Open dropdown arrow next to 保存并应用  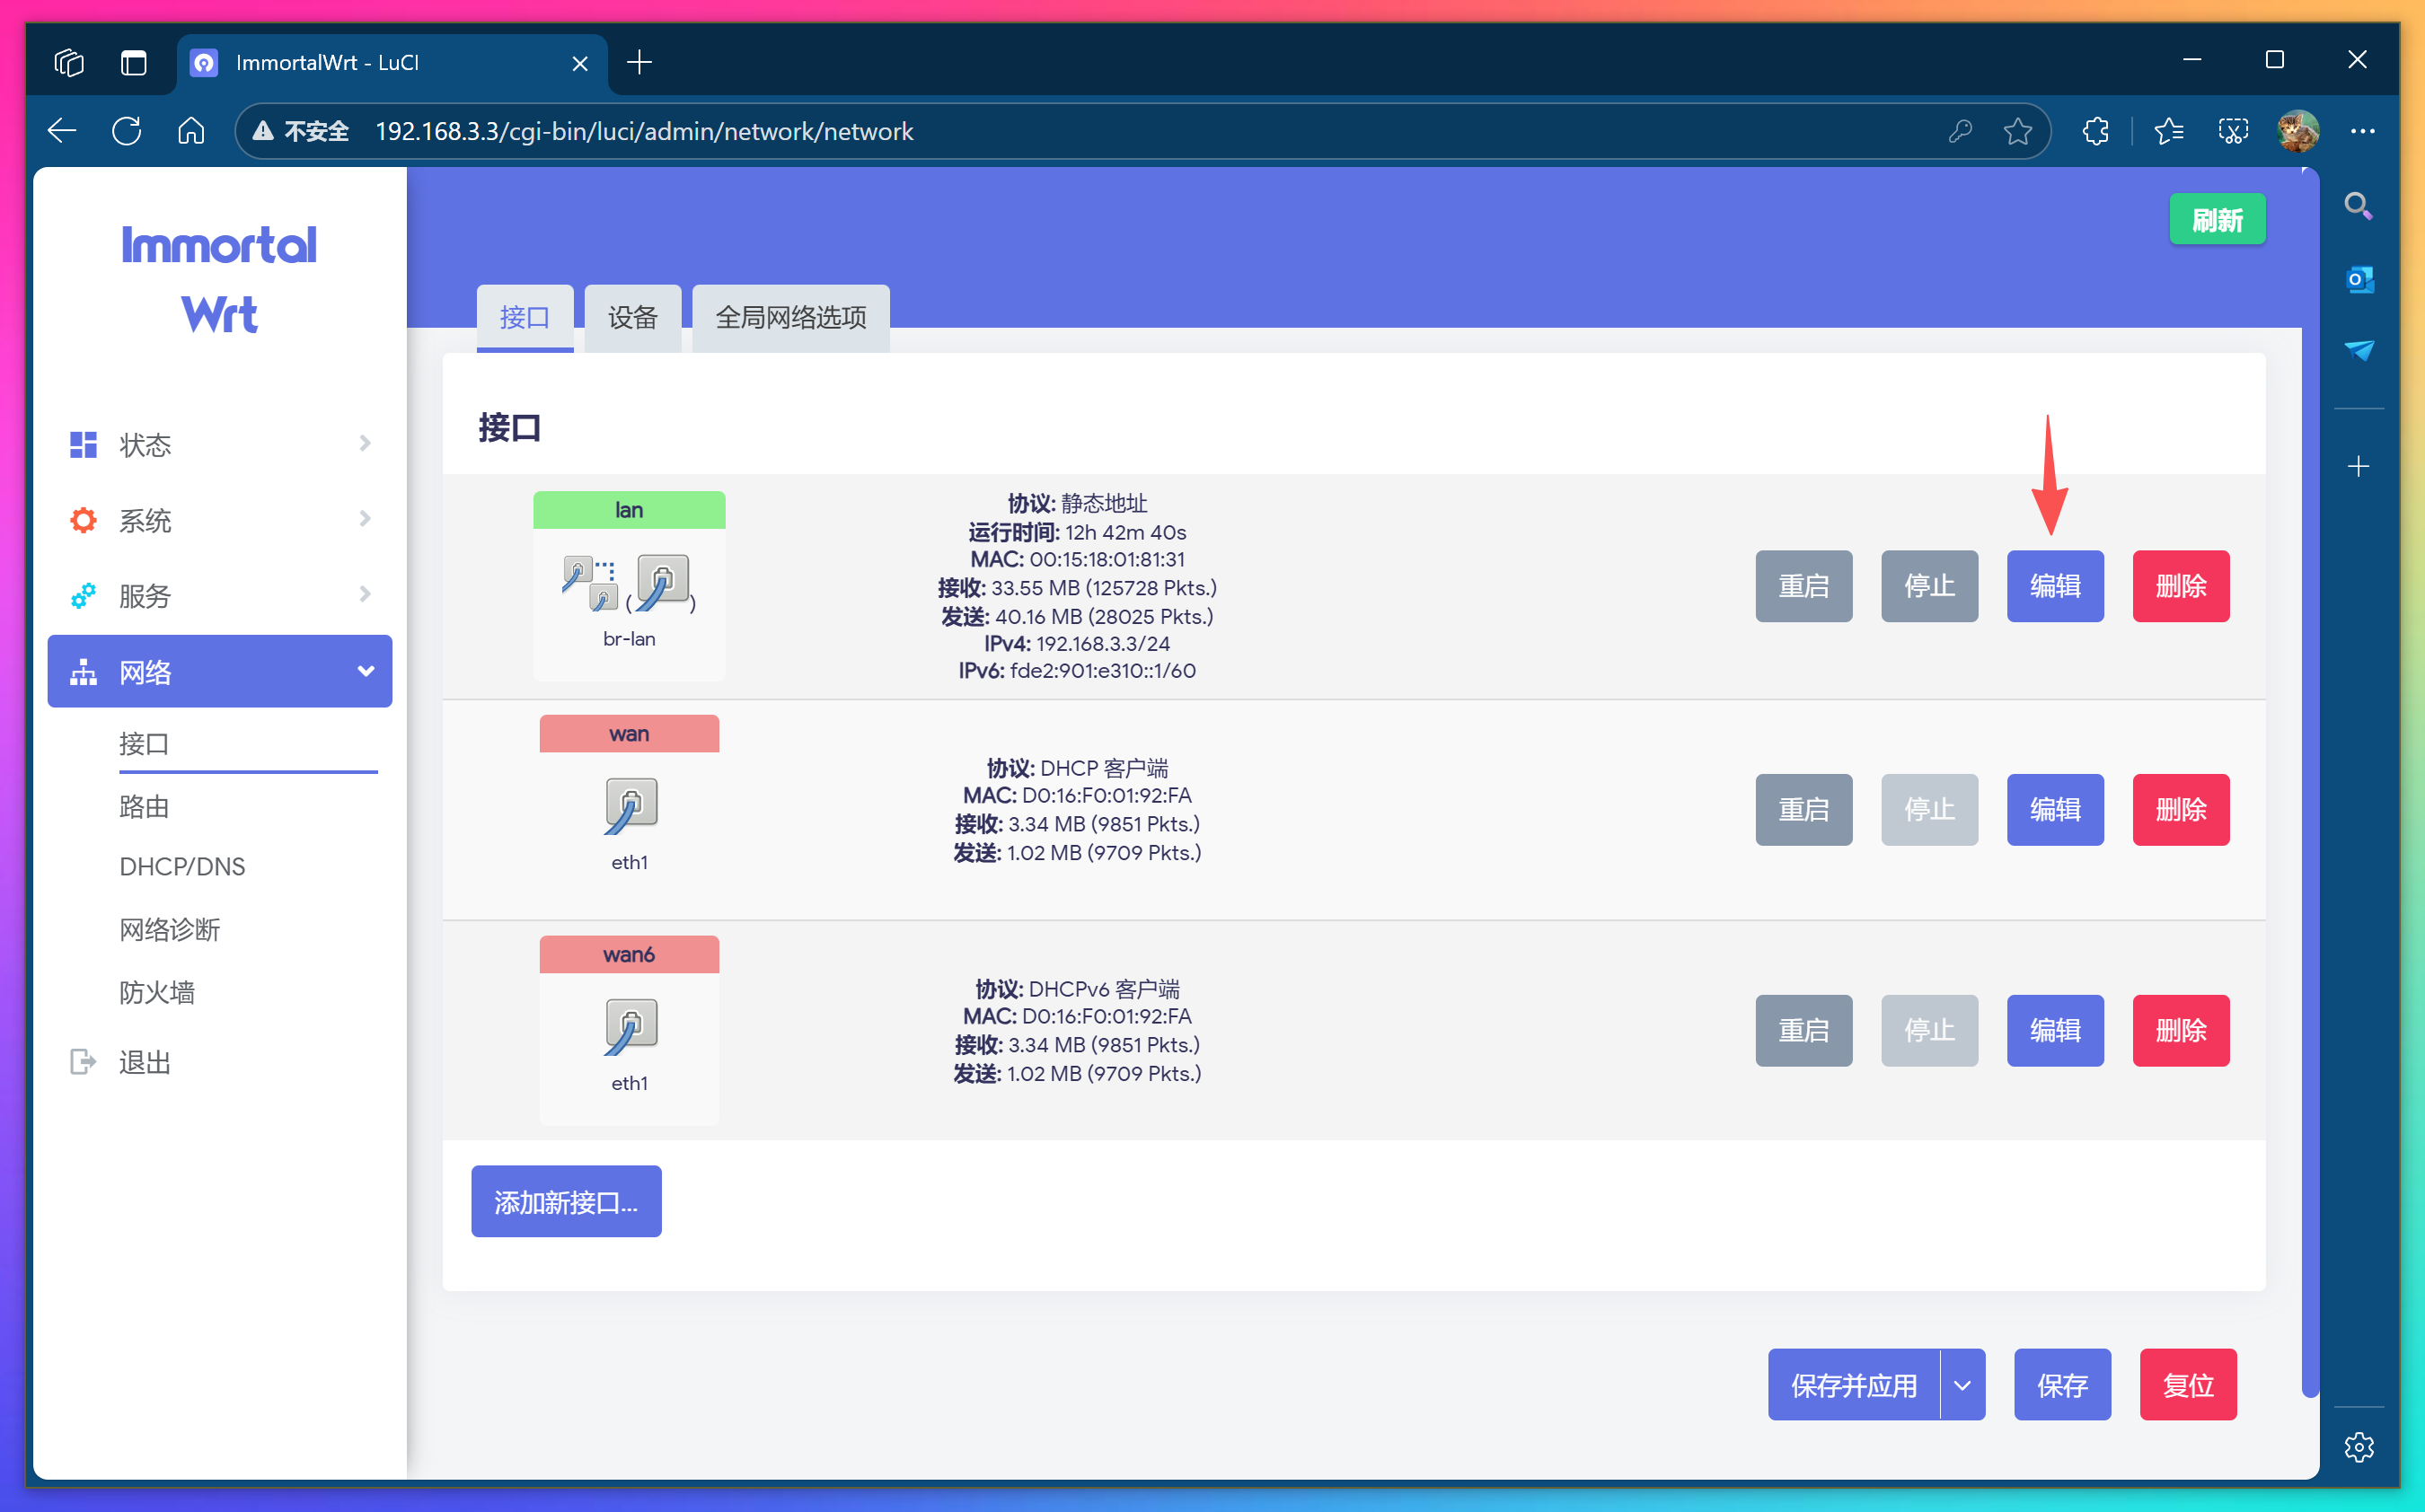point(1962,1385)
